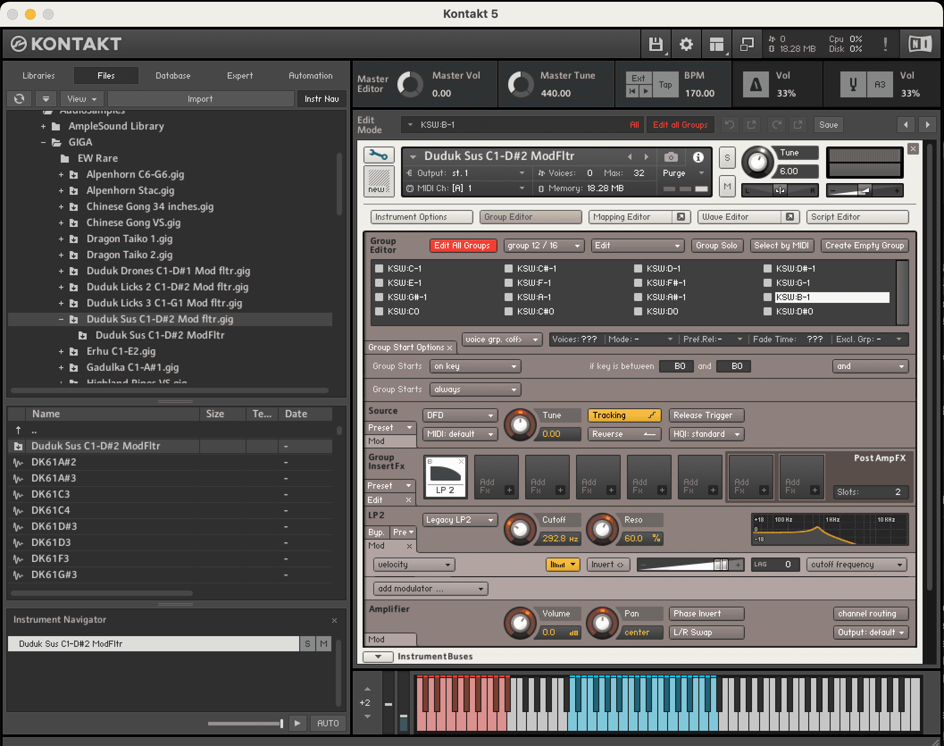The image size is (944, 746).
Task: Go to next instrument arrow in Edit Mode bar
Action: click(x=927, y=125)
